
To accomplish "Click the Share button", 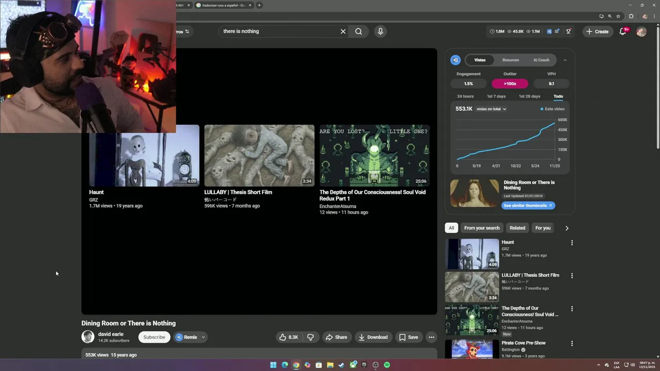I will point(336,337).
